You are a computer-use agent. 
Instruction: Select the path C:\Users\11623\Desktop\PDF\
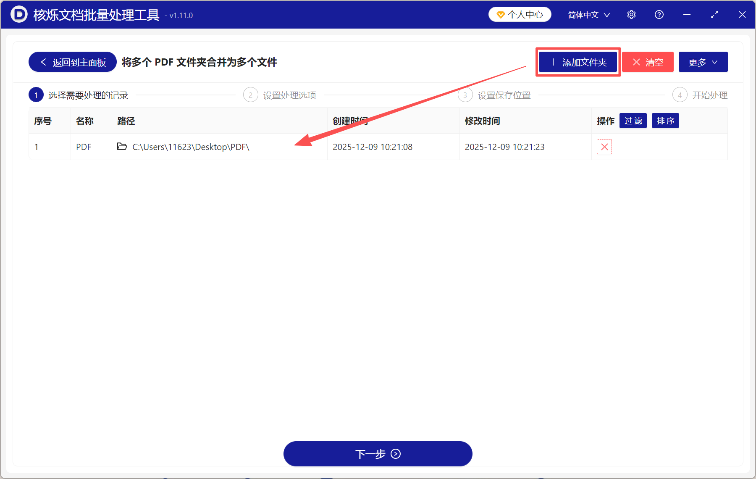(x=191, y=147)
